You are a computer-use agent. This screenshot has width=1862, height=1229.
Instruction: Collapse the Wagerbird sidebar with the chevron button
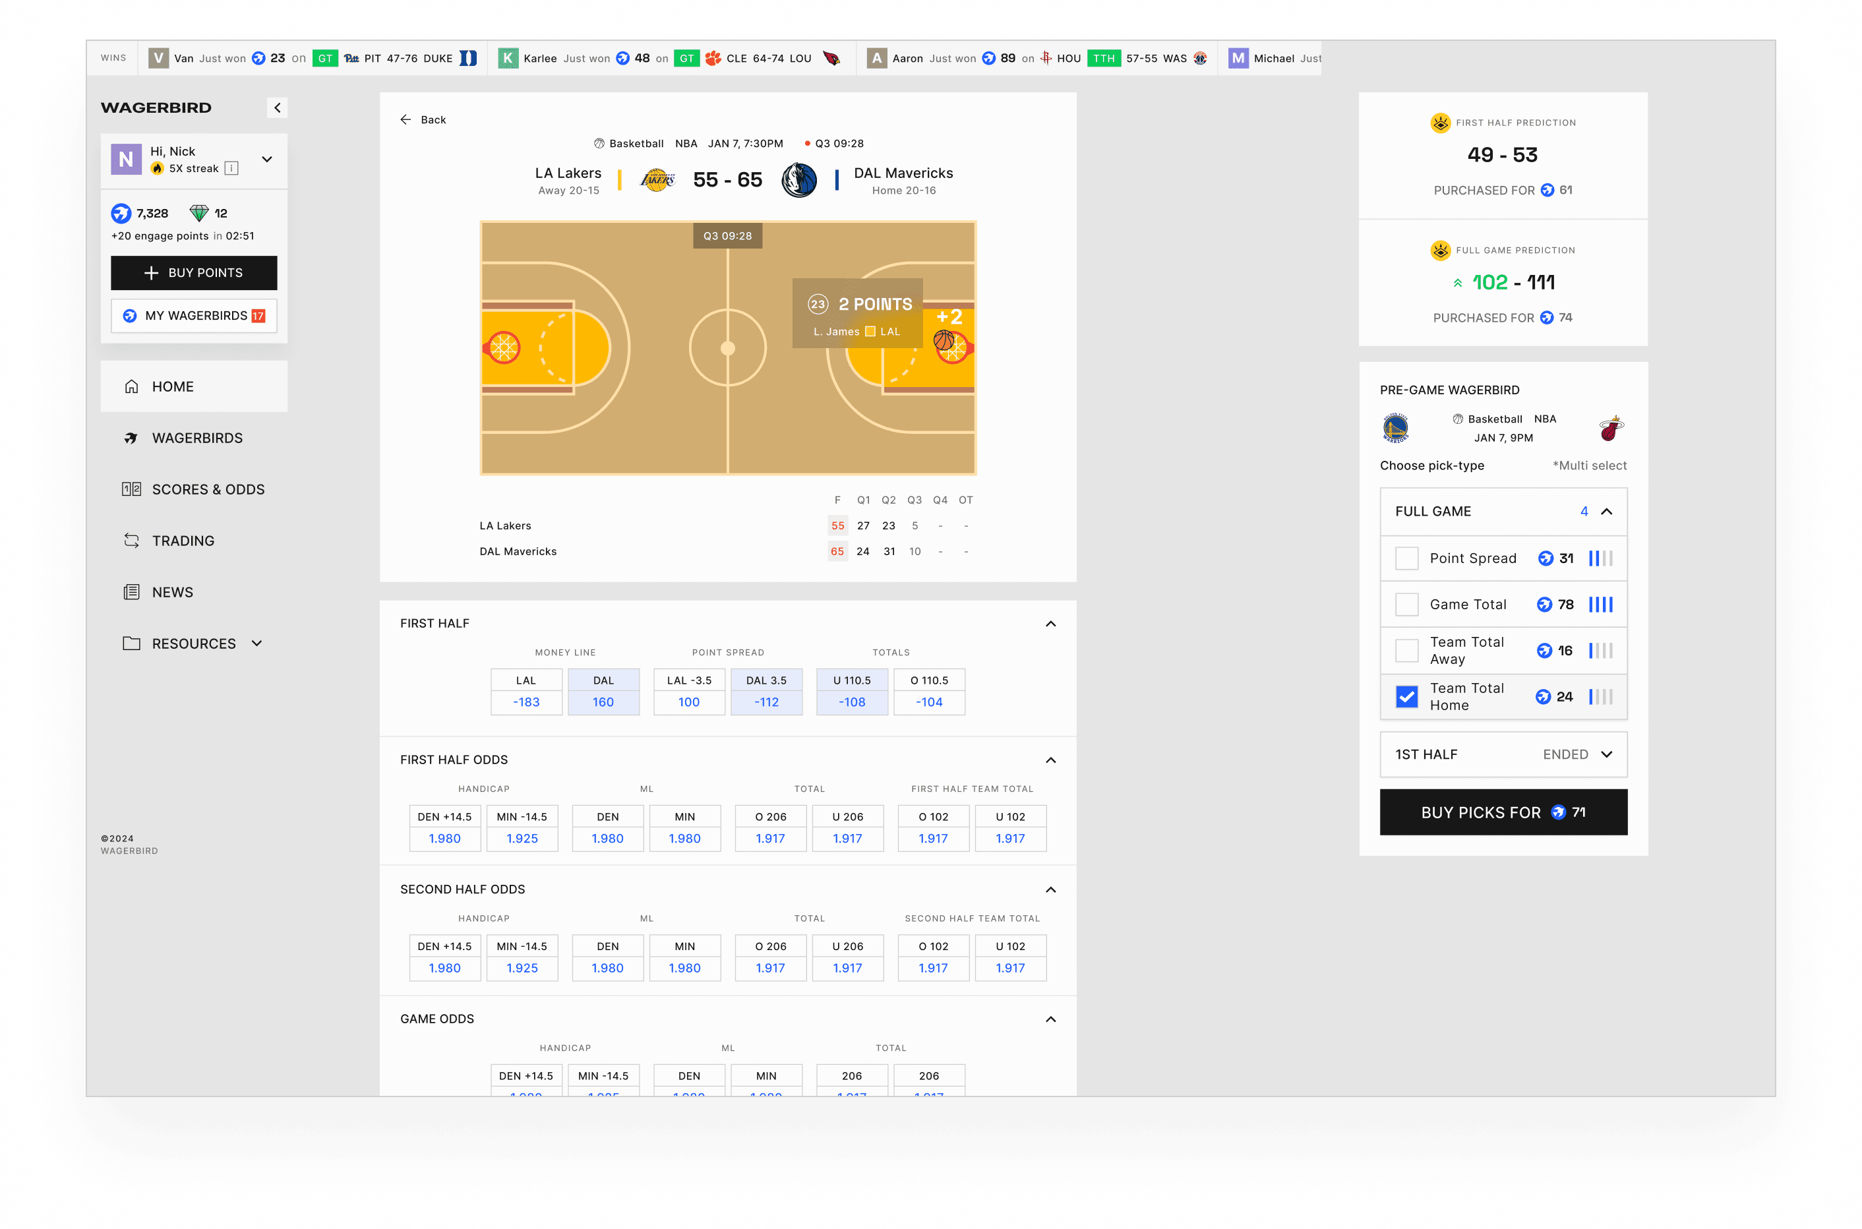point(277,107)
